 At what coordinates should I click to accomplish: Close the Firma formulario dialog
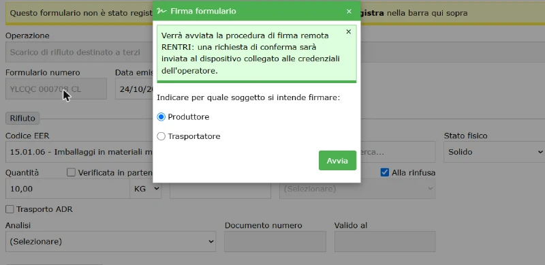point(349,11)
